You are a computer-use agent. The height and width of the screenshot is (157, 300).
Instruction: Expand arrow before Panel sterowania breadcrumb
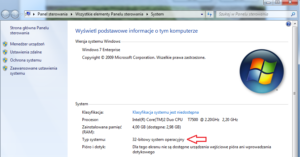tap(34, 14)
